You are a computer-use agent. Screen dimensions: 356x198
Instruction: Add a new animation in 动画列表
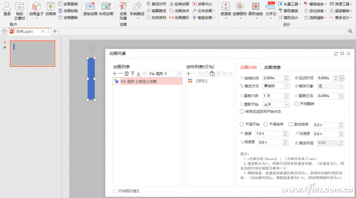click(115, 74)
